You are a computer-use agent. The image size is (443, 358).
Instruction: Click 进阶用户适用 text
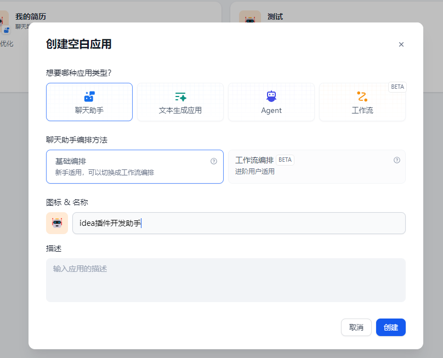point(255,171)
